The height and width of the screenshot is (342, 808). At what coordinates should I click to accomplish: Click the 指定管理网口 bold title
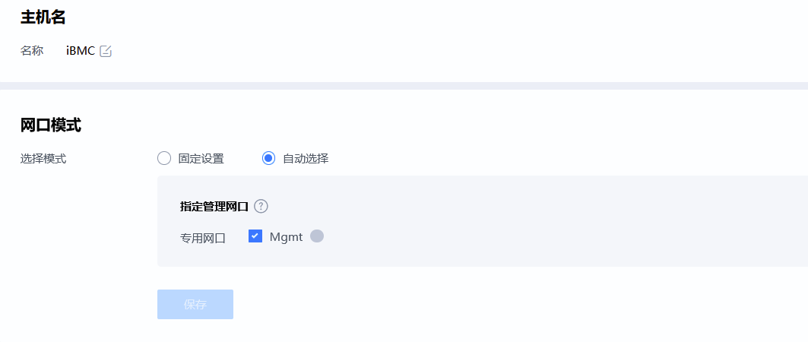point(214,206)
